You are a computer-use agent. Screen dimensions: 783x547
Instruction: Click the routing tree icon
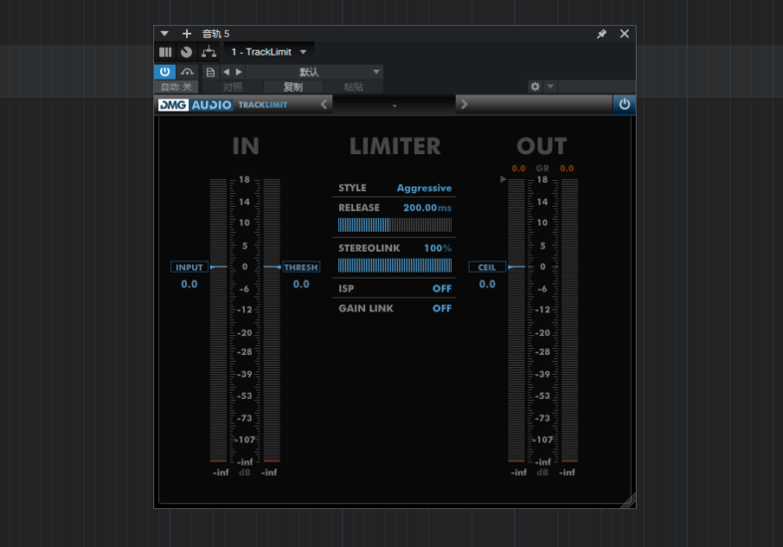coord(208,52)
